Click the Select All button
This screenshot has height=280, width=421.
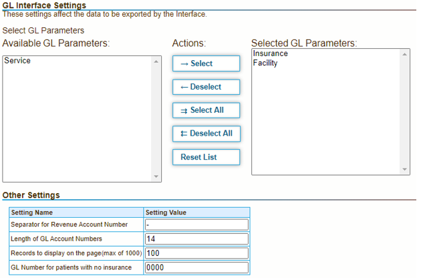(206, 110)
